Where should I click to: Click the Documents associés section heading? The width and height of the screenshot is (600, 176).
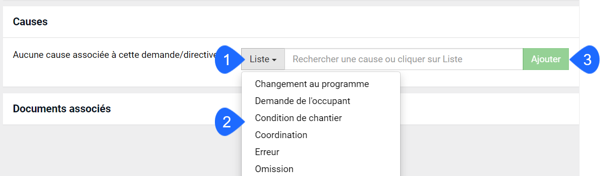point(62,109)
